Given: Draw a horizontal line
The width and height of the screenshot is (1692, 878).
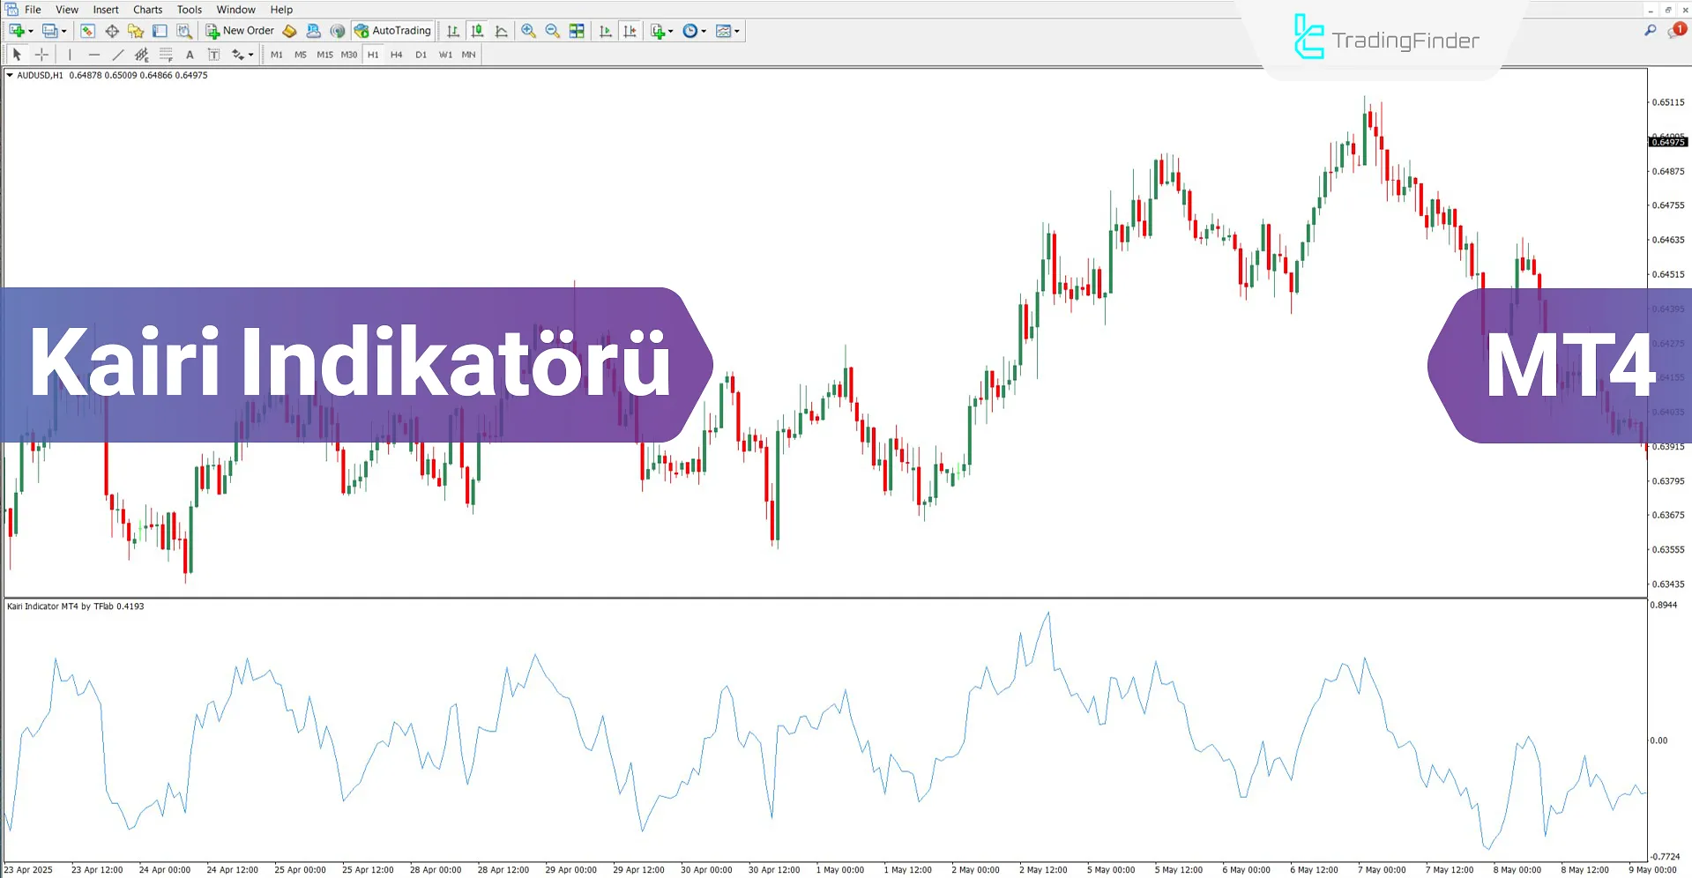Looking at the screenshot, I should click(x=94, y=54).
